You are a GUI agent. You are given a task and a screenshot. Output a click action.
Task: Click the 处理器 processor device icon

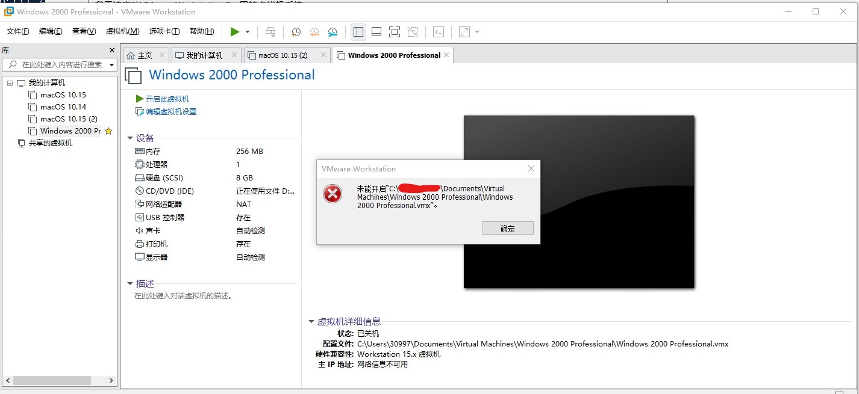point(140,164)
